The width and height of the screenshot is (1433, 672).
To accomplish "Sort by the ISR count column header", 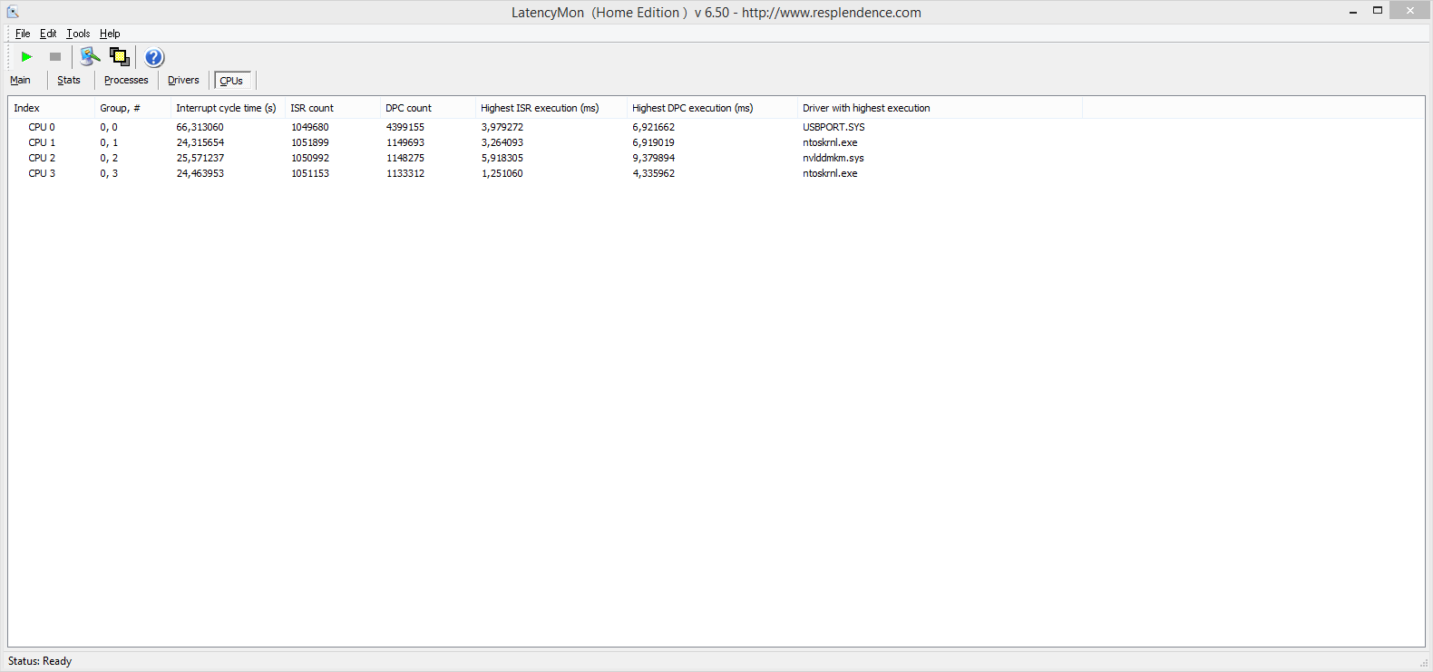I will [x=333, y=108].
